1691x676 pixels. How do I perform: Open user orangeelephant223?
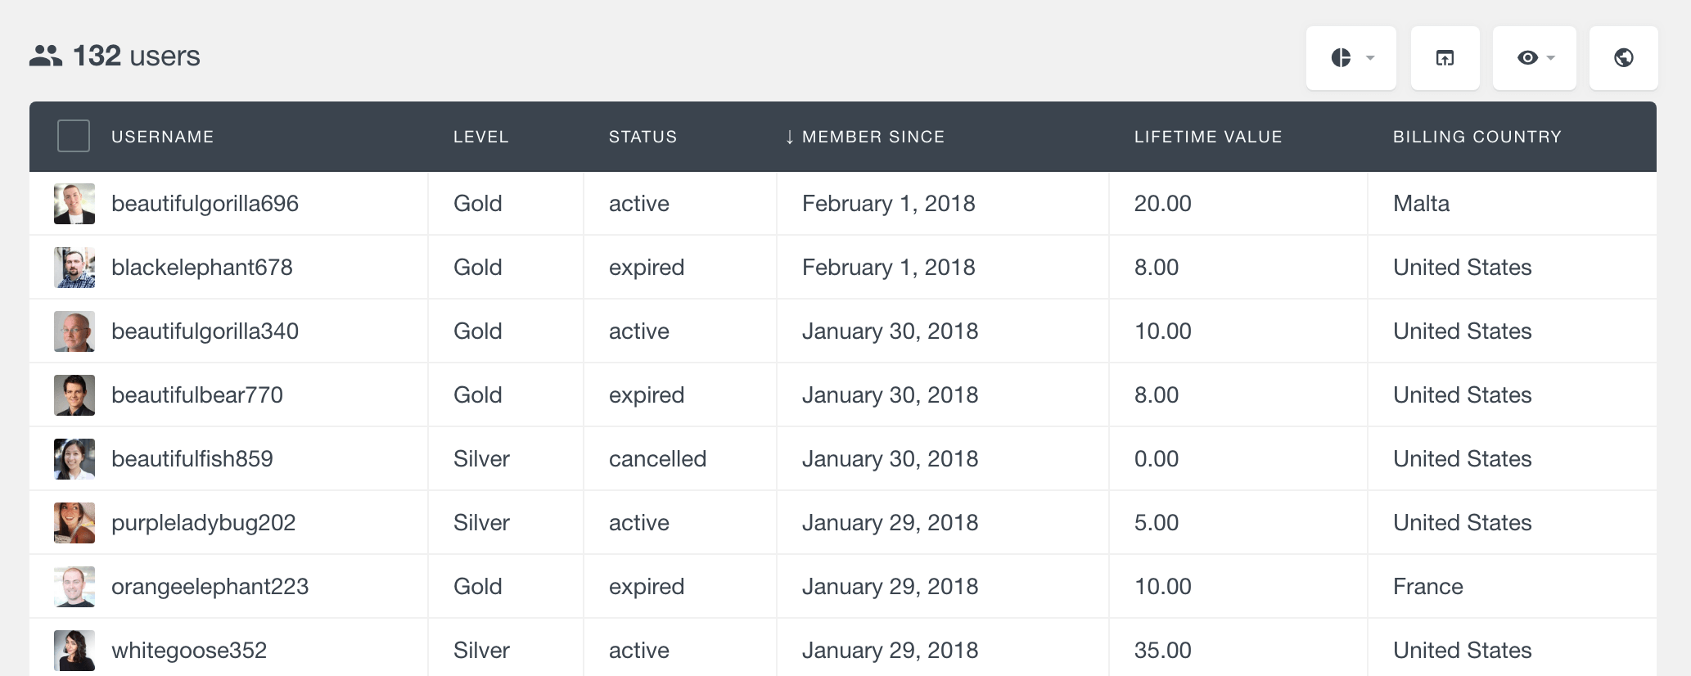point(210,587)
